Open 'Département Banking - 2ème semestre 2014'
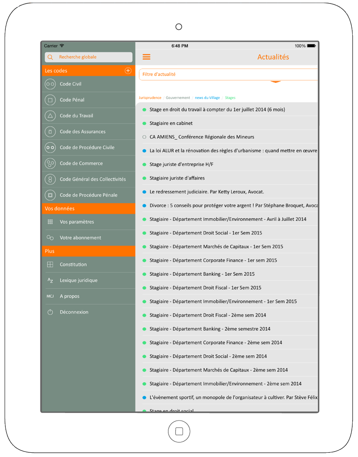358x457 pixels. [227, 329]
